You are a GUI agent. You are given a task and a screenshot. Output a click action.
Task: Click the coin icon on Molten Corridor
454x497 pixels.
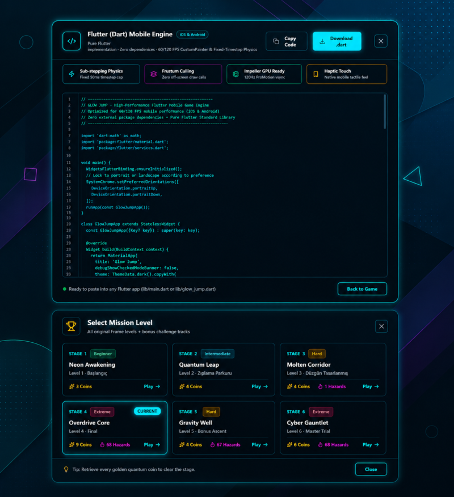click(x=289, y=386)
